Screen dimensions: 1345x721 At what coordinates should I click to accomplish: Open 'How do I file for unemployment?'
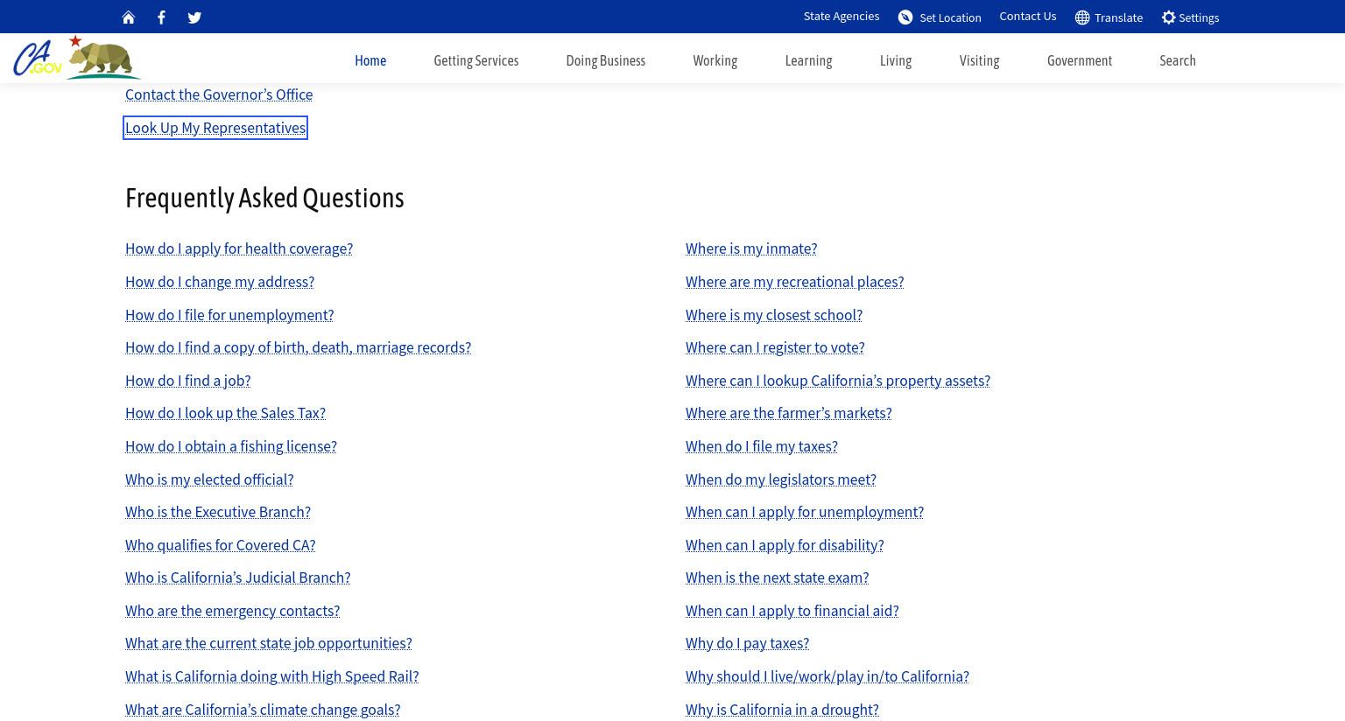pyautogui.click(x=229, y=315)
